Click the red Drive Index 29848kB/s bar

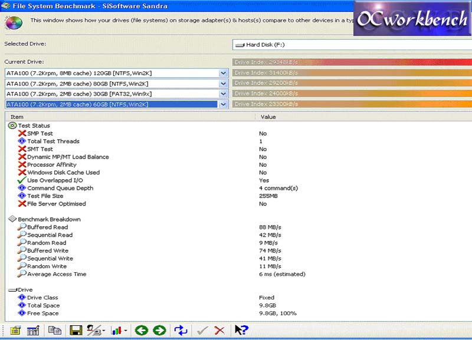pyautogui.click(x=352, y=62)
